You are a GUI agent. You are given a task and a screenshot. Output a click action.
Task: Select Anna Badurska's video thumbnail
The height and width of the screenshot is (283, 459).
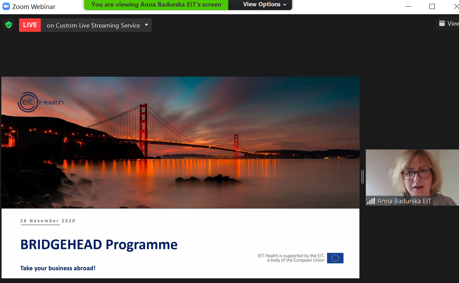click(x=412, y=178)
